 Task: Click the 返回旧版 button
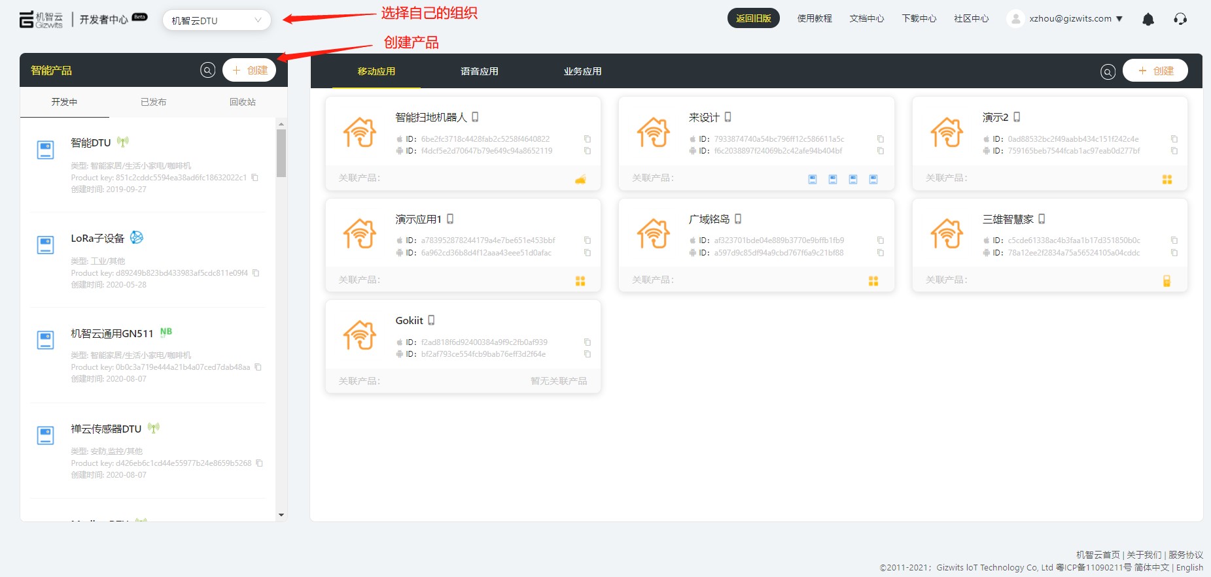753,18
